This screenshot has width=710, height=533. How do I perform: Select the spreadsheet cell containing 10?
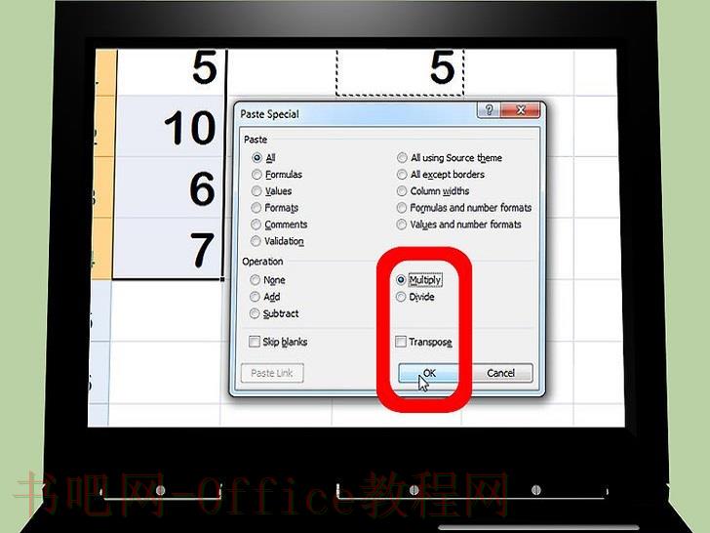pos(170,127)
